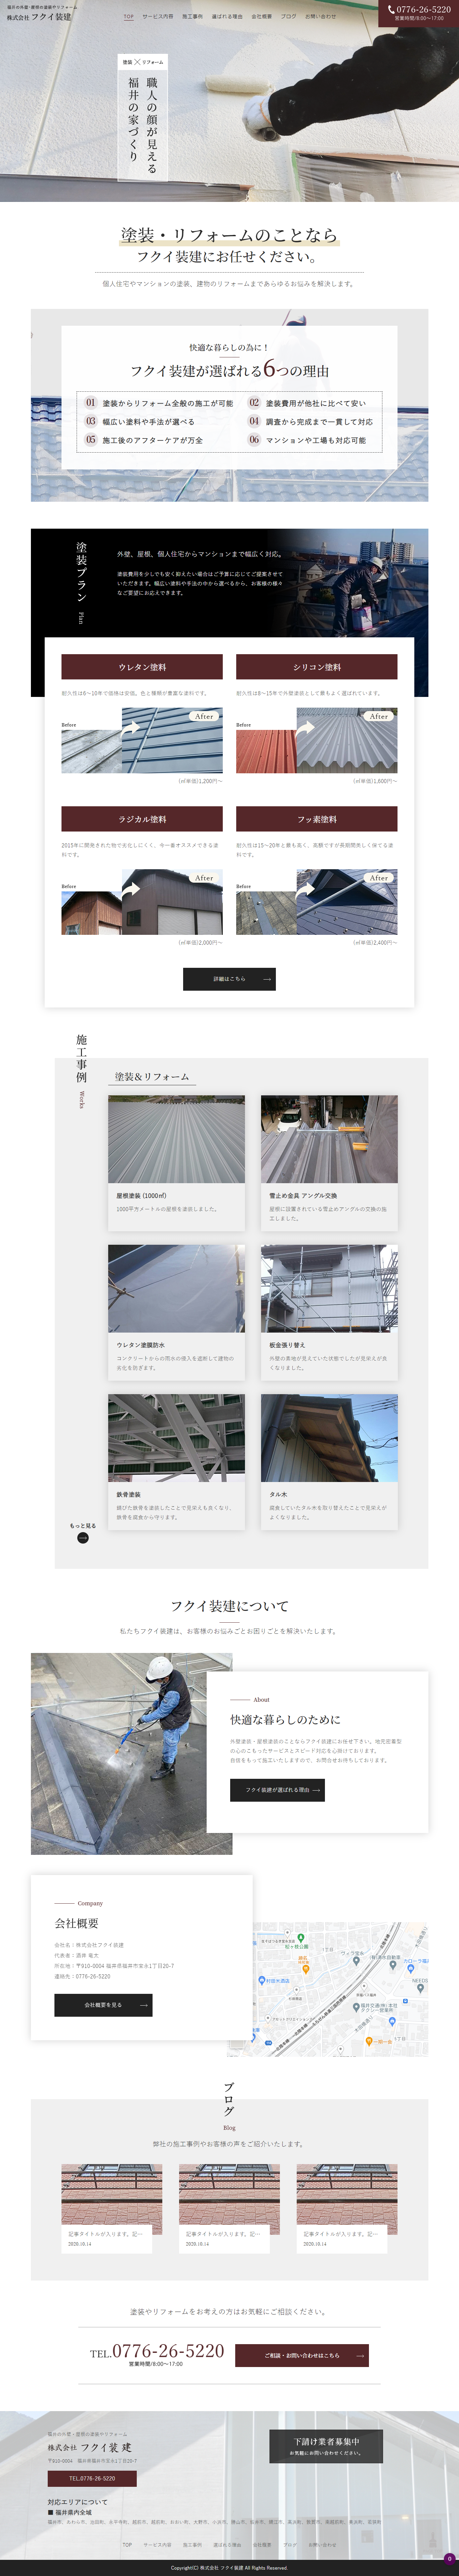Click the phone icon in header banner

pyautogui.click(x=391, y=9)
